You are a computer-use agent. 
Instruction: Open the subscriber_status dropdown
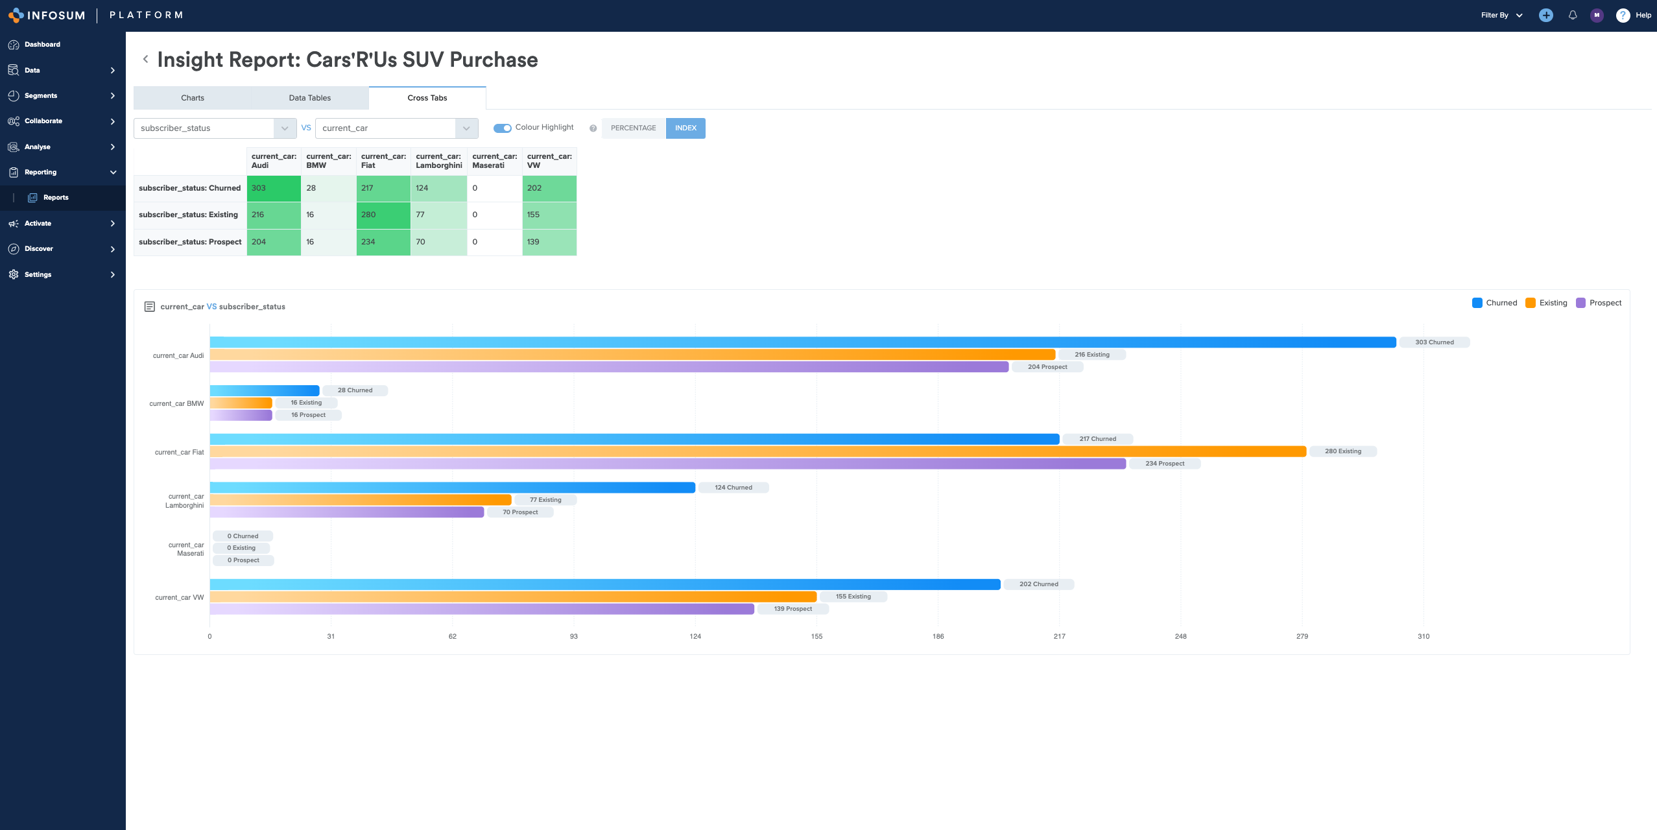(215, 128)
